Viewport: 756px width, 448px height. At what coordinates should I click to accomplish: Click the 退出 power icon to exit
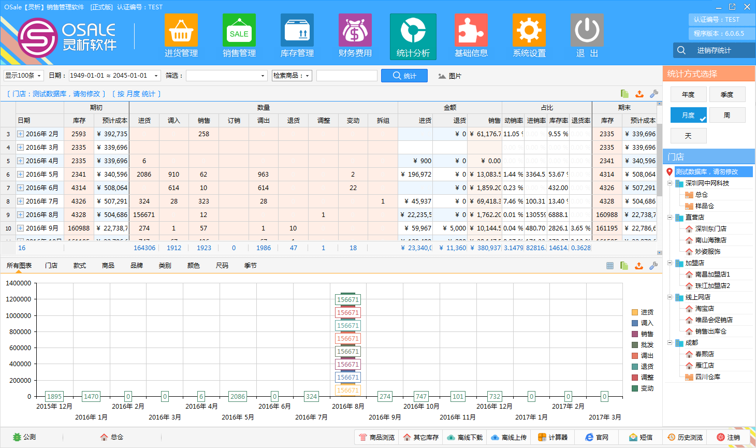tap(587, 30)
